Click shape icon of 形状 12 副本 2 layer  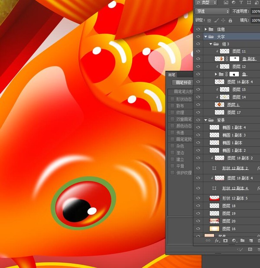(214, 168)
